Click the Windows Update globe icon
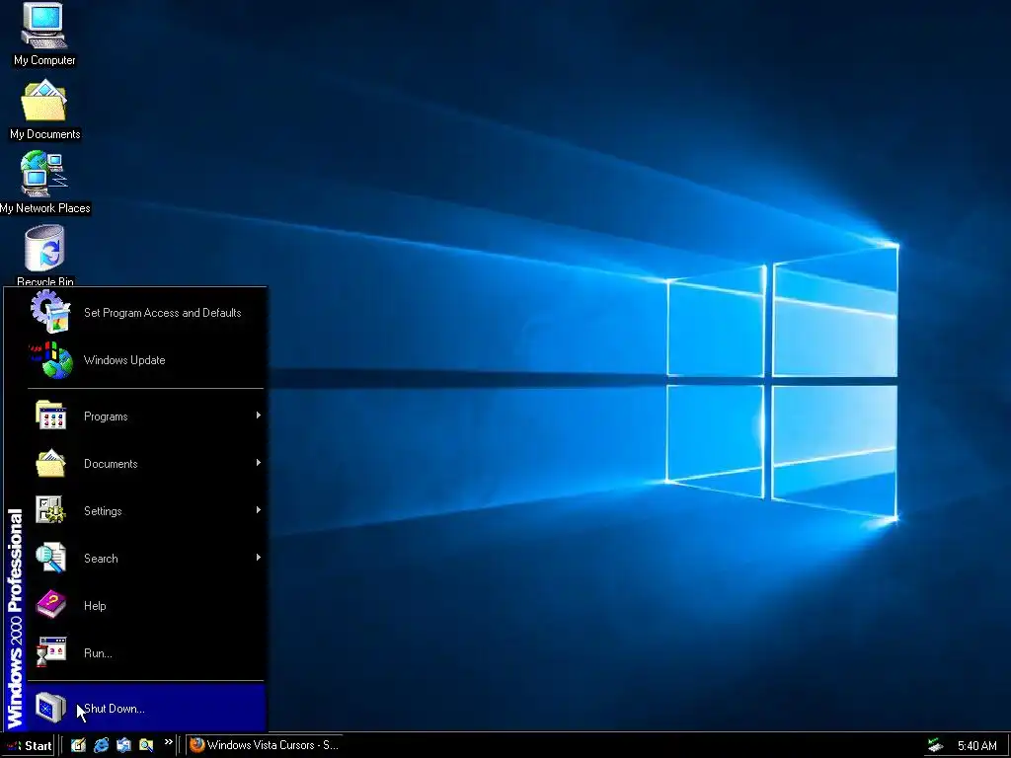 50,359
